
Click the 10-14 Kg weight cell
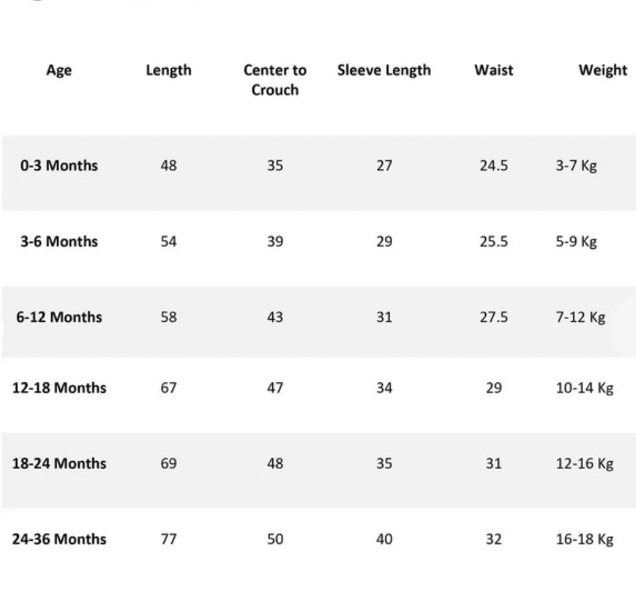coord(585,388)
